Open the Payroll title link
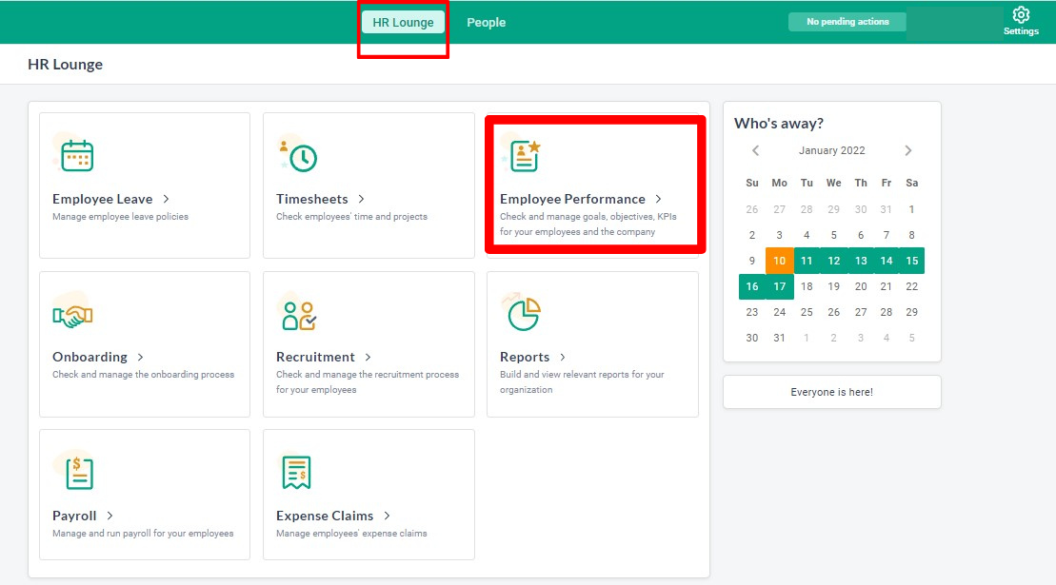The image size is (1056, 585). 74,516
